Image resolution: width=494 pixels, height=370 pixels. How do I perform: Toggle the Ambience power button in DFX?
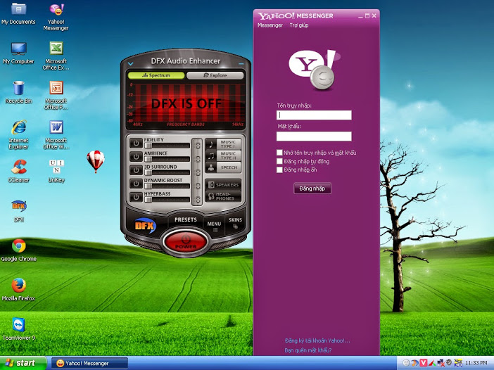tap(136, 156)
